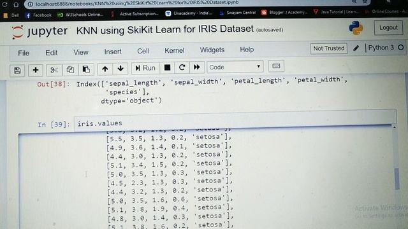Click the Not Trusted button
The image size is (408, 229).
pyautogui.click(x=329, y=48)
